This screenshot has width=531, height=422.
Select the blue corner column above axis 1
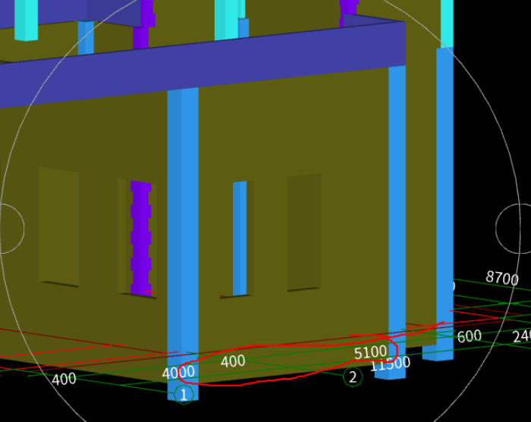183,243
